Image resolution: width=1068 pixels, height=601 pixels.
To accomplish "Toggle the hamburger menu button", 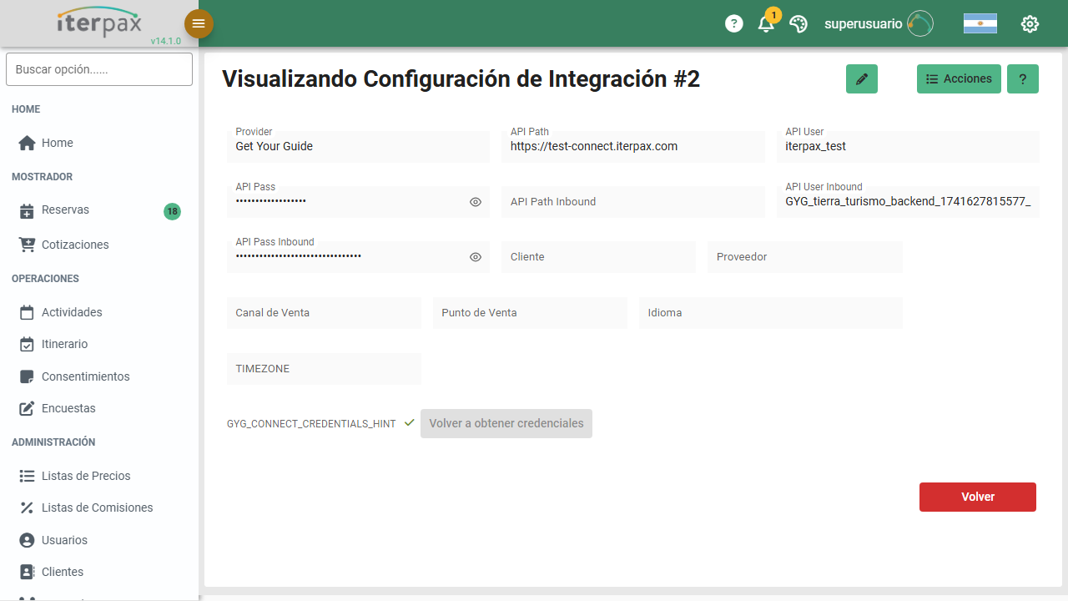I will point(199,23).
